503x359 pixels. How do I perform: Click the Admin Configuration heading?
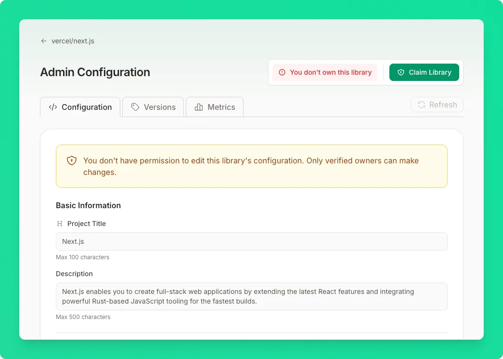point(95,72)
